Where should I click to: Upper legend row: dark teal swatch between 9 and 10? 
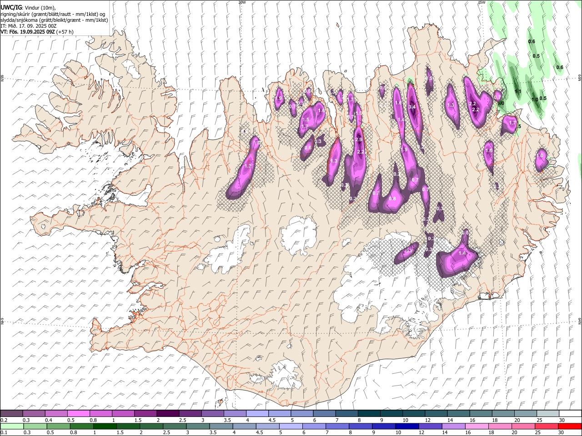(391, 413)
